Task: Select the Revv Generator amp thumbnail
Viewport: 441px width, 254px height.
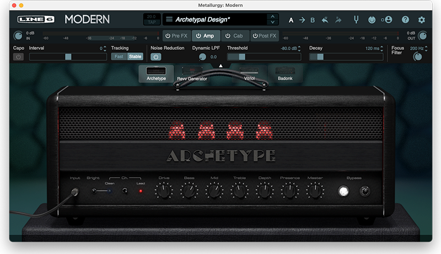Action: coord(192,73)
